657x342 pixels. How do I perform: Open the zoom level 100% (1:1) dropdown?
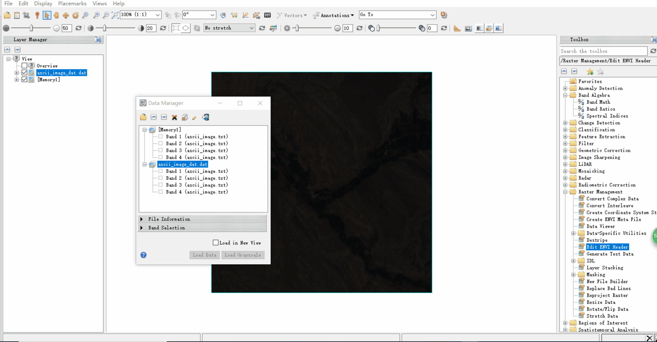pyautogui.click(x=158, y=15)
